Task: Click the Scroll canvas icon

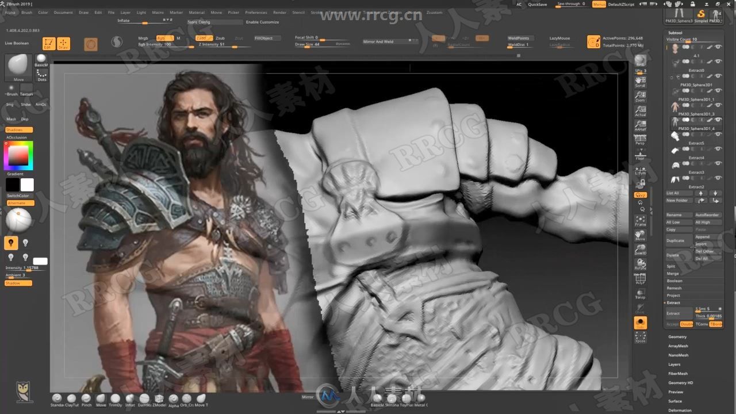Action: (x=640, y=82)
